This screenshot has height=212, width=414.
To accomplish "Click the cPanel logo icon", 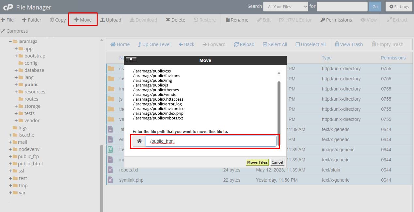I will 8,7.
